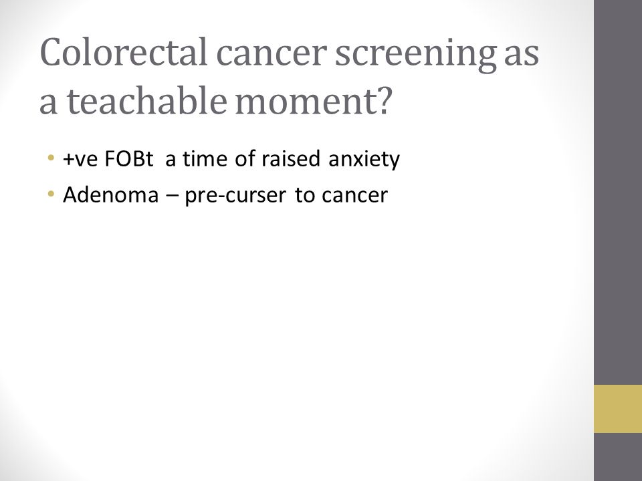Click 'moment?' in the slide title
Screen dimensions: 642x481
click(x=314, y=102)
